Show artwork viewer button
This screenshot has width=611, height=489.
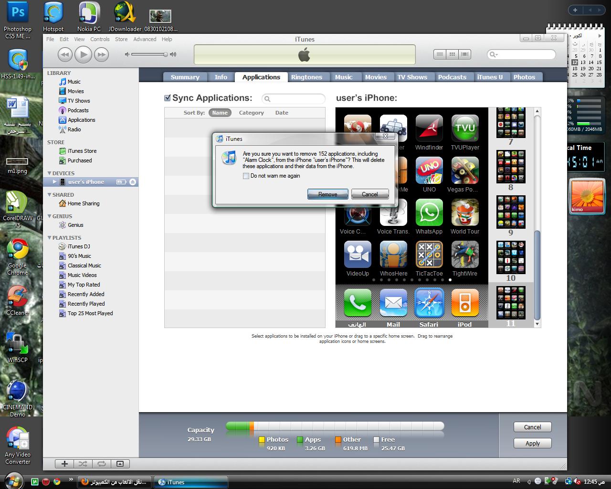pos(120,464)
